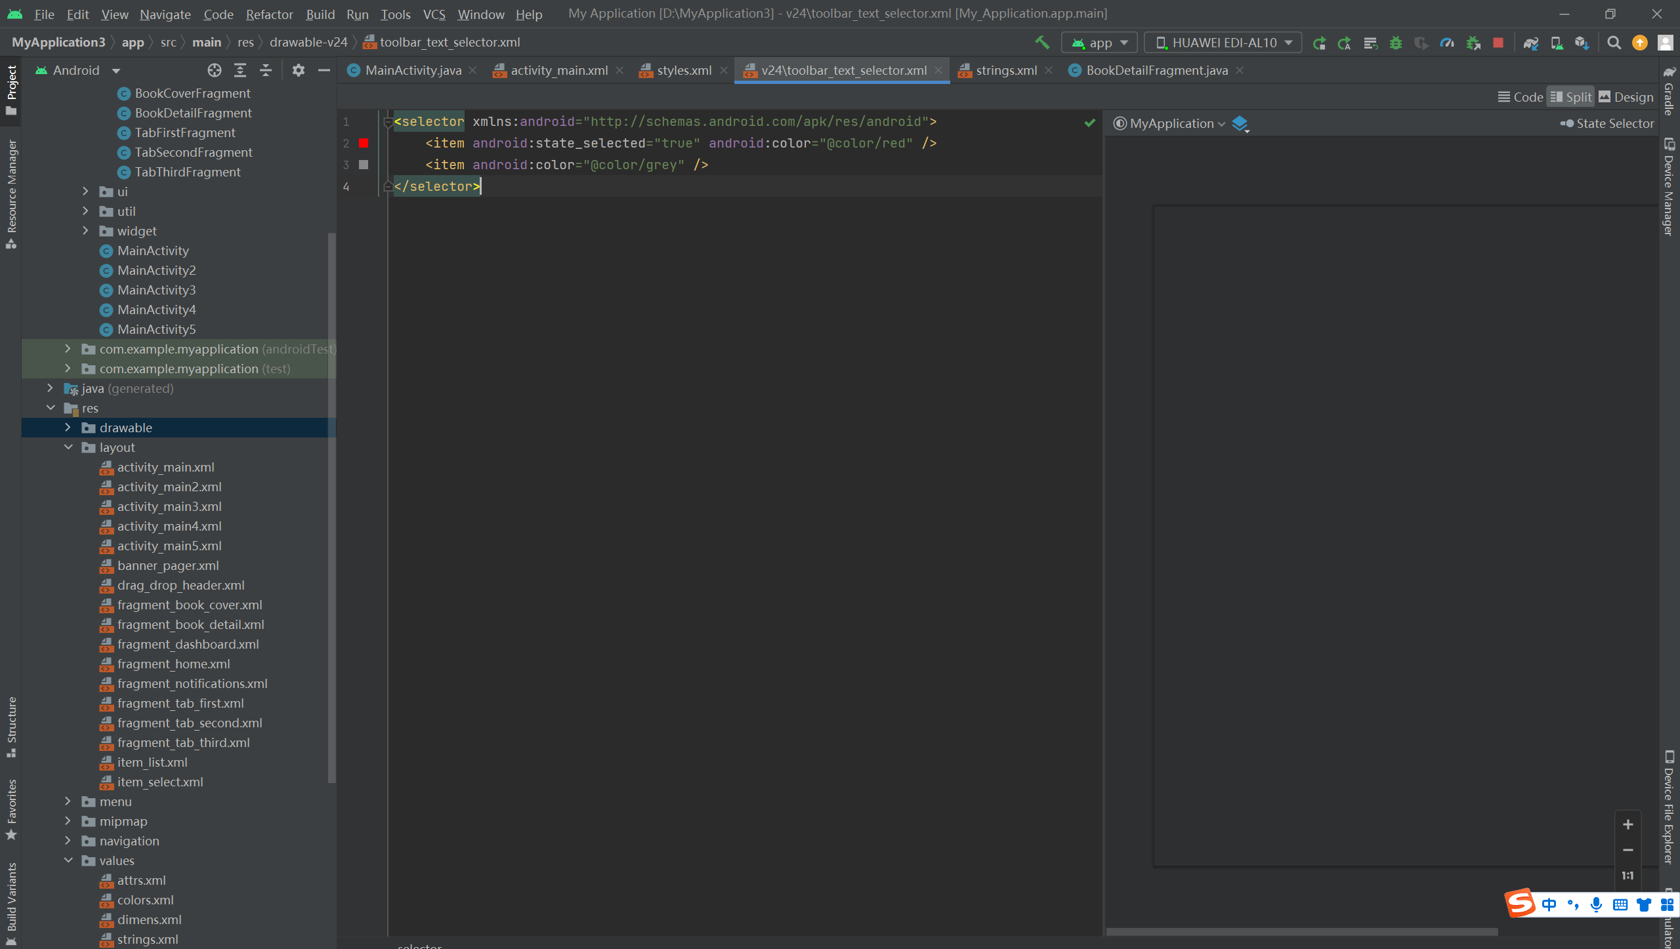
Task: Click the red color swatch on line 2
Action: [364, 143]
